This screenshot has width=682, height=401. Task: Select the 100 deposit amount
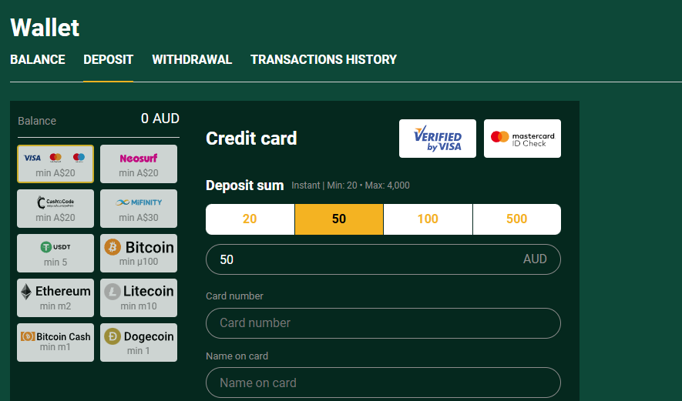(428, 219)
